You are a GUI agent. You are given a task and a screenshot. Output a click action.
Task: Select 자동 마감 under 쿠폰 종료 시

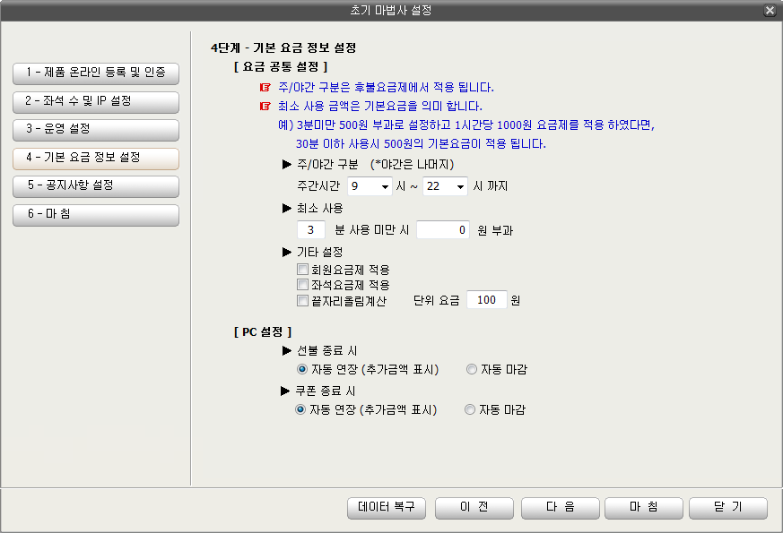coord(470,410)
